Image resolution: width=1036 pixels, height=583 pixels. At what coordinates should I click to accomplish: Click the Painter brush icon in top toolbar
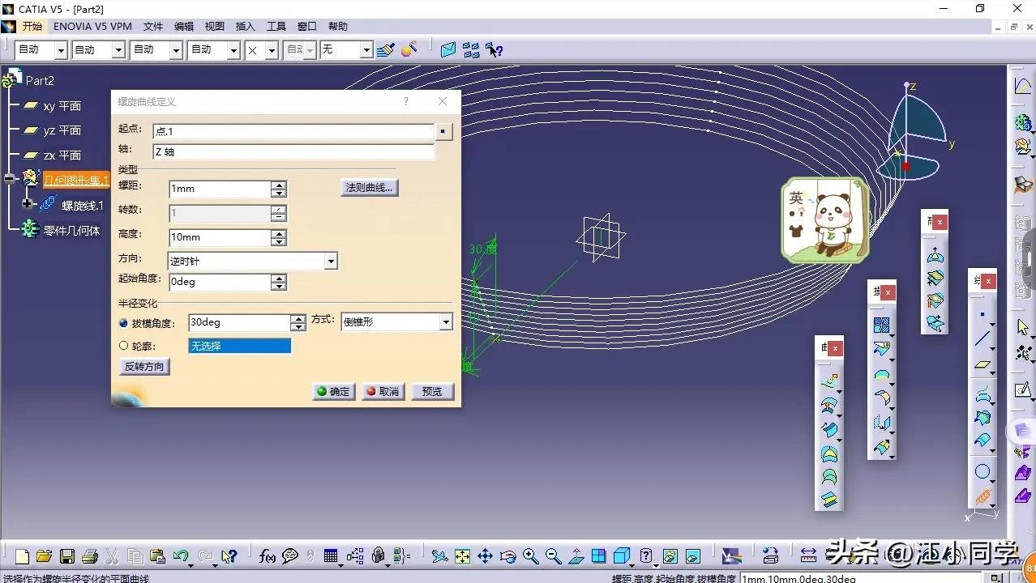(x=385, y=50)
